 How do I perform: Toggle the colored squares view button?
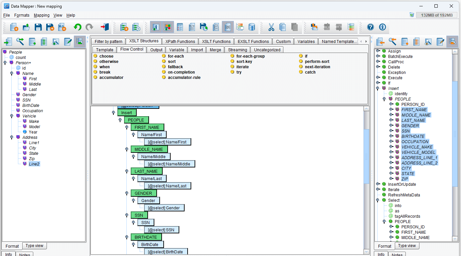pos(168,27)
